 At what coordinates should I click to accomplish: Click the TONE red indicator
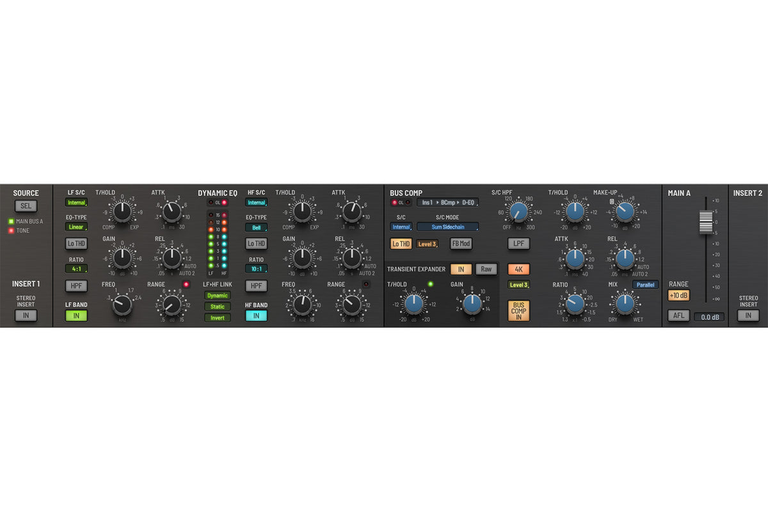tap(11, 230)
